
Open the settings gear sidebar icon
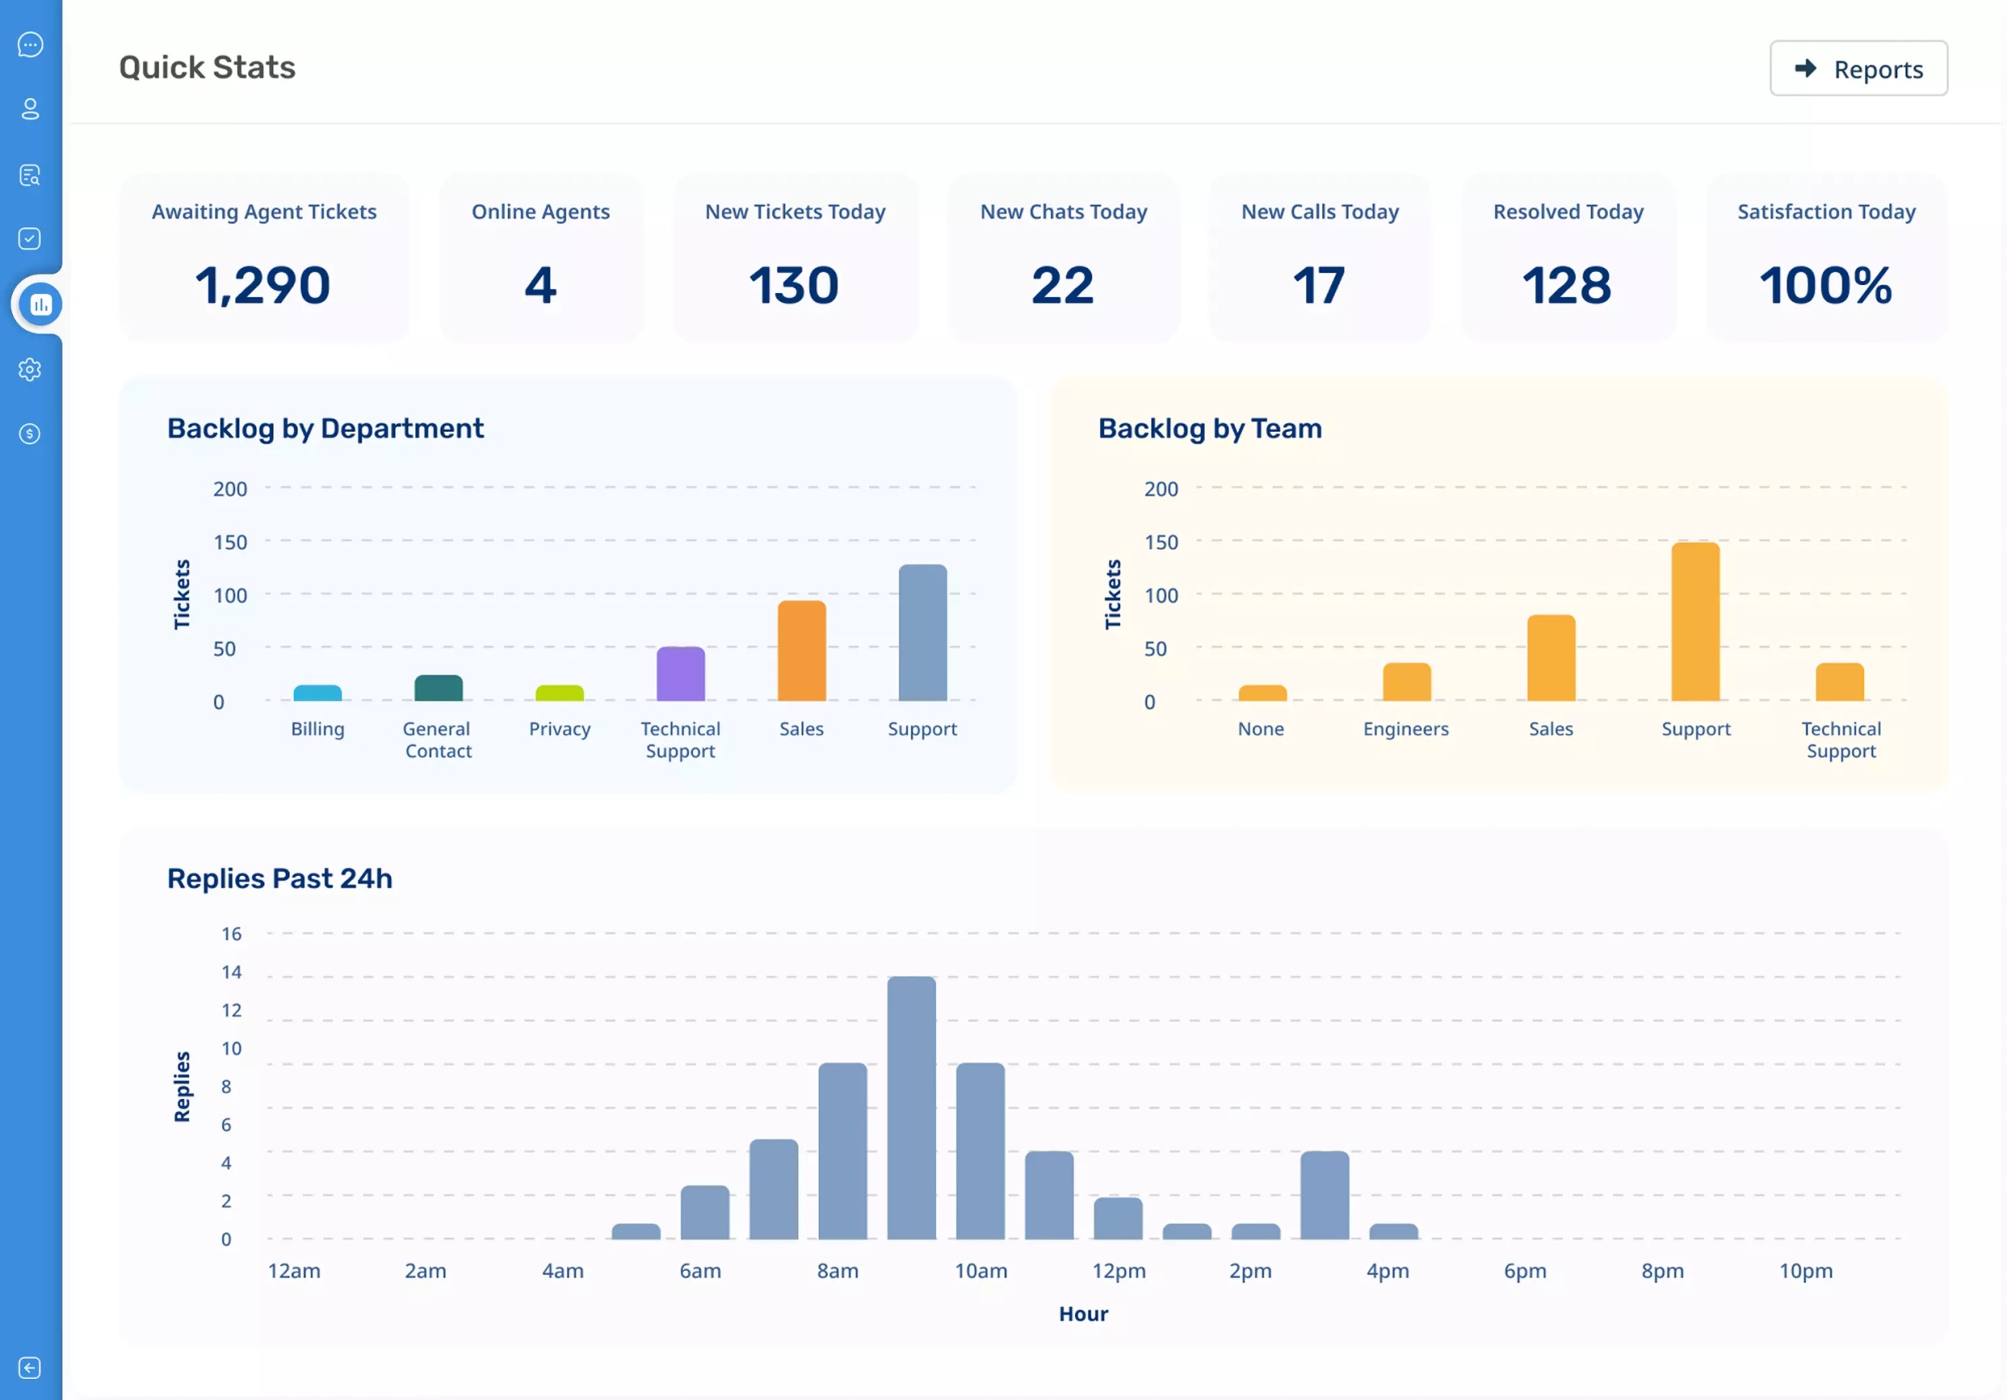(30, 369)
